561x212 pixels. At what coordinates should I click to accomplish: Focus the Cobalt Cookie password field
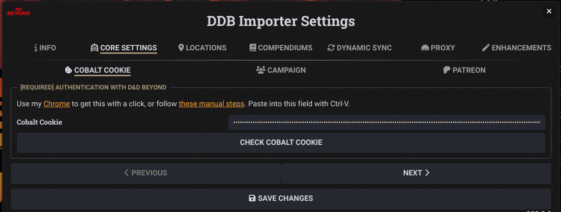(x=387, y=123)
